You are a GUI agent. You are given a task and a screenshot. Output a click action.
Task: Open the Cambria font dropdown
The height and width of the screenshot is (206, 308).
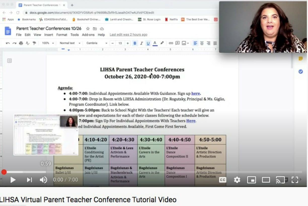[96, 43]
